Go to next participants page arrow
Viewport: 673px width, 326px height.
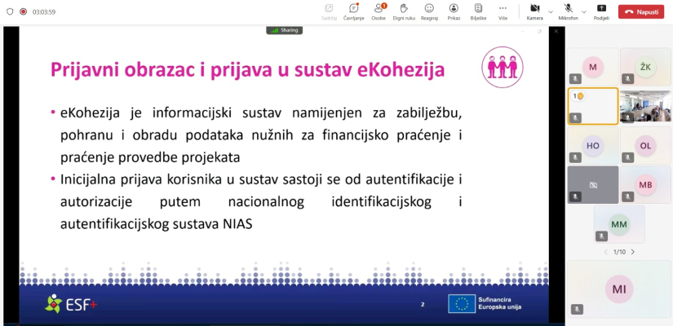pyautogui.click(x=632, y=252)
